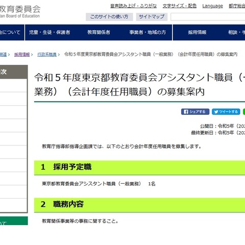Open the サイトマップ button
245x245 pixels.
tap(152, 17)
